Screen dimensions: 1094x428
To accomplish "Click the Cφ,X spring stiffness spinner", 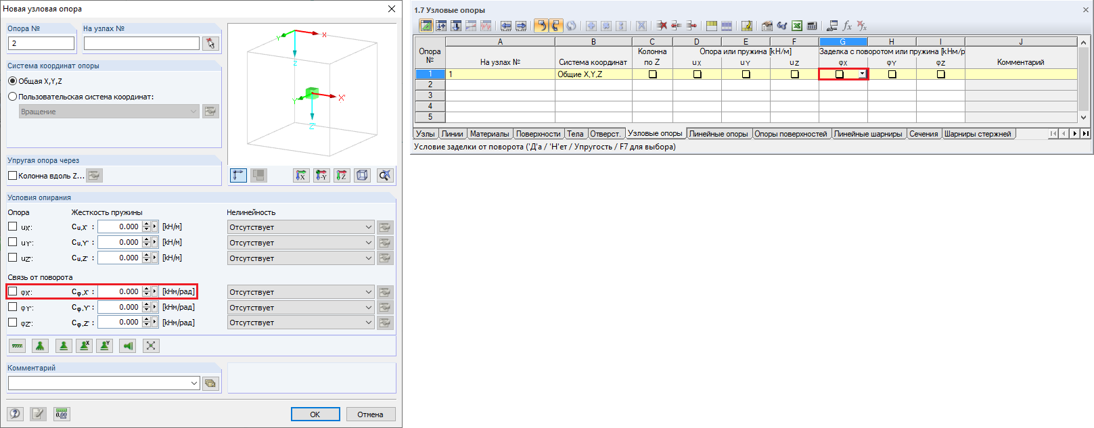I will click(146, 291).
